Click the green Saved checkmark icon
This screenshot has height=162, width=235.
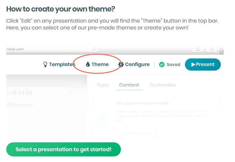162,64
